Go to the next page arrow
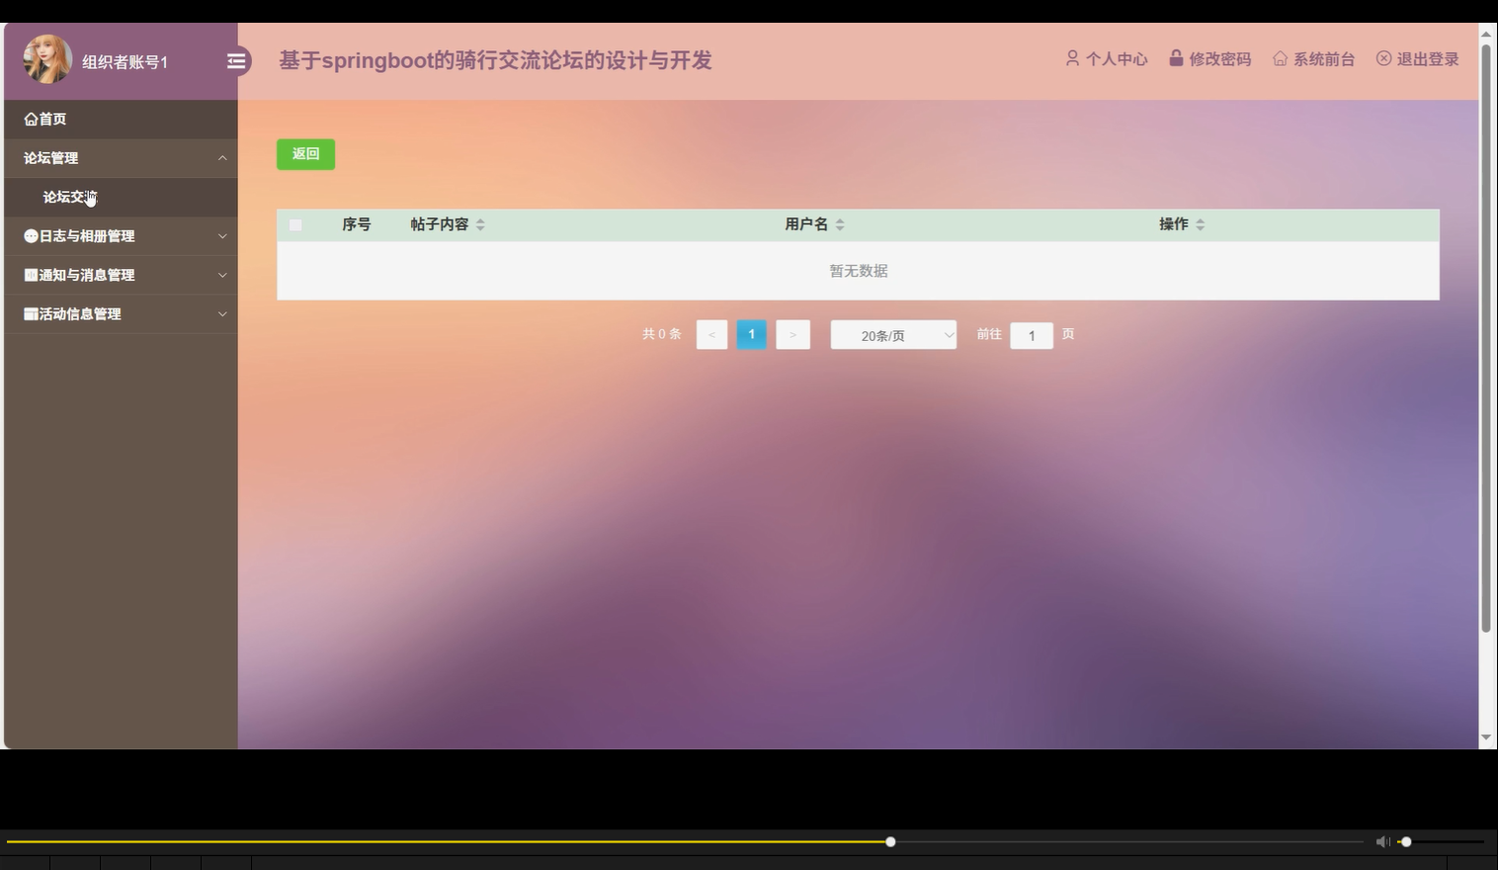The width and height of the screenshot is (1498, 870). (792, 334)
